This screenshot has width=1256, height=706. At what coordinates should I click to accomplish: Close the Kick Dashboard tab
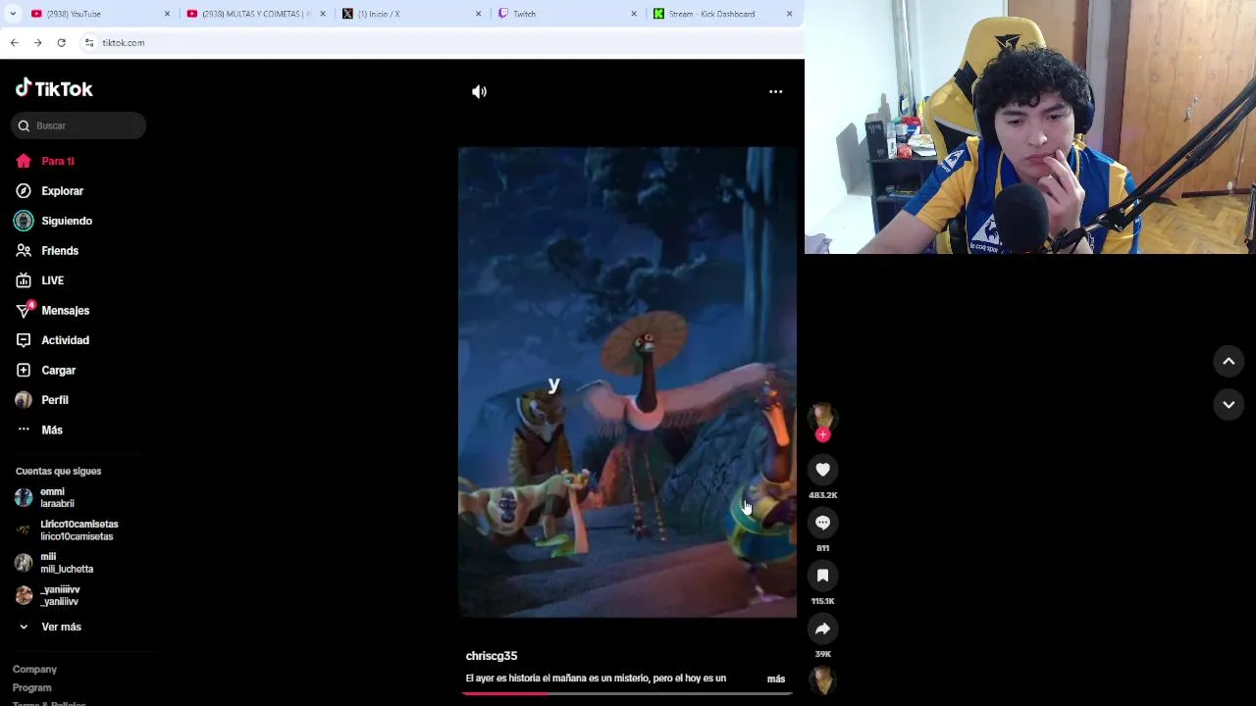(789, 14)
